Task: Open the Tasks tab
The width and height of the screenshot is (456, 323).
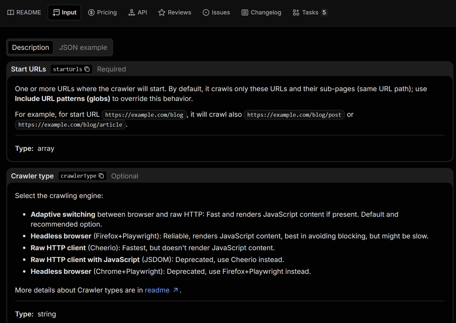Action: click(x=310, y=12)
